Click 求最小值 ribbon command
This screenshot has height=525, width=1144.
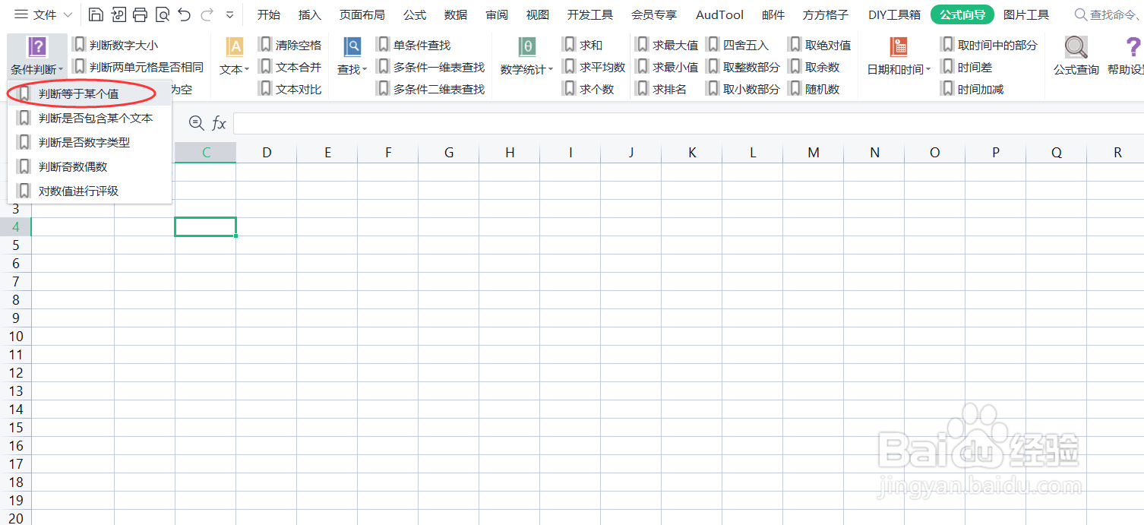667,68
